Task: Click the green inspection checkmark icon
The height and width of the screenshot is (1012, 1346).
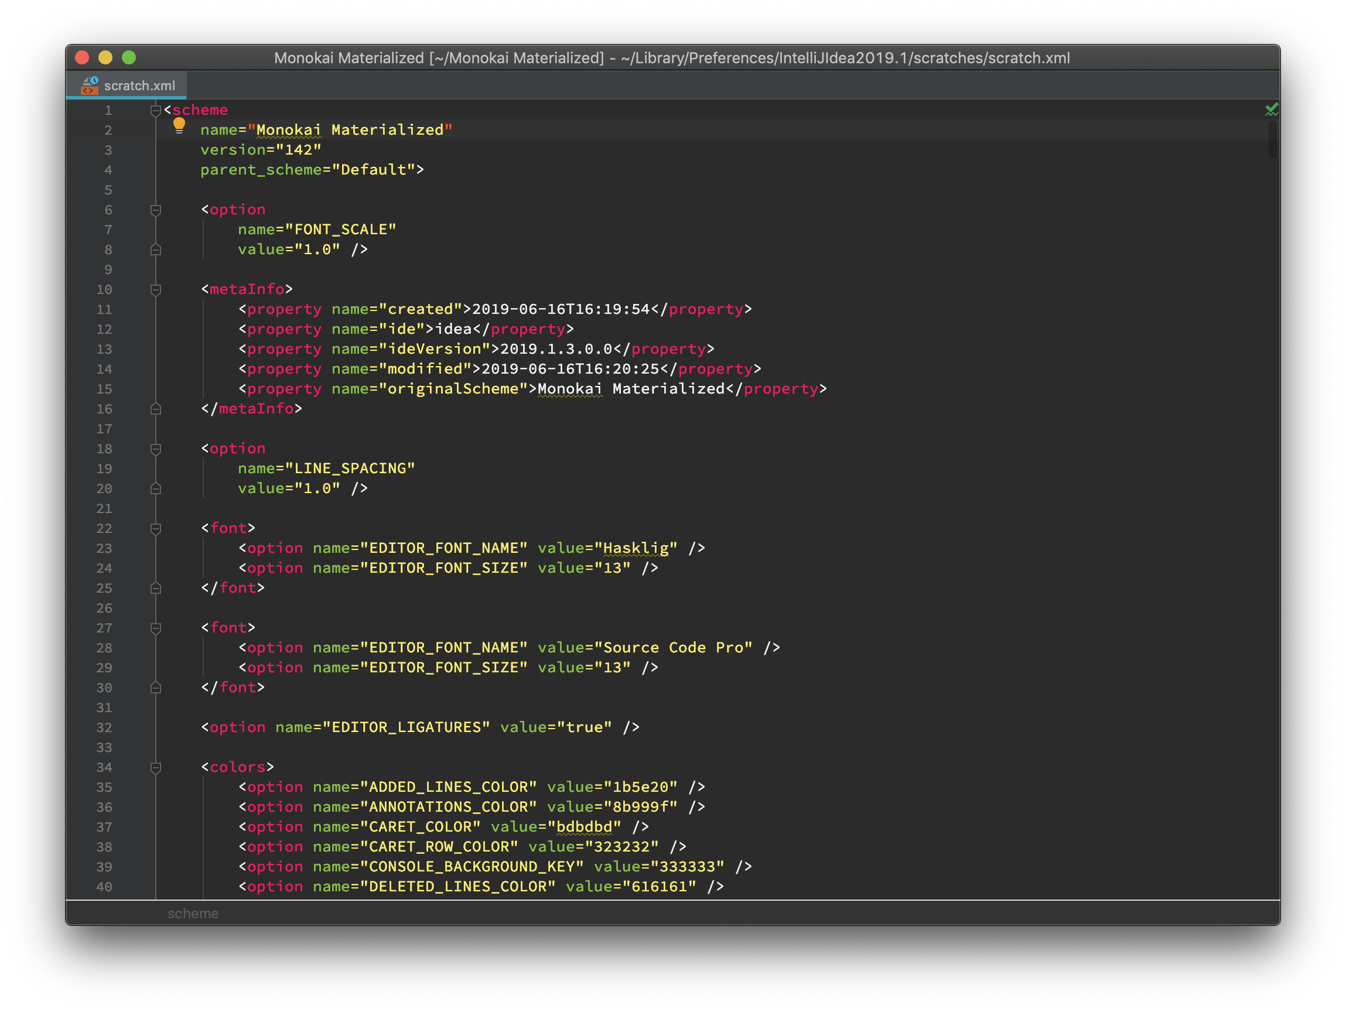Action: pyautogui.click(x=1271, y=110)
